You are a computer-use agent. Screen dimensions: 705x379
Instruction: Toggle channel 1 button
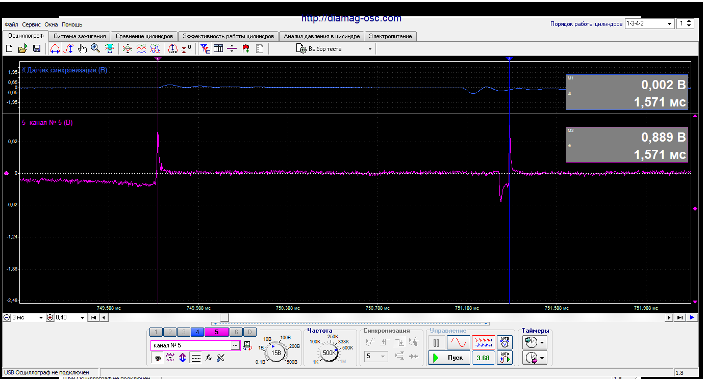pos(157,332)
